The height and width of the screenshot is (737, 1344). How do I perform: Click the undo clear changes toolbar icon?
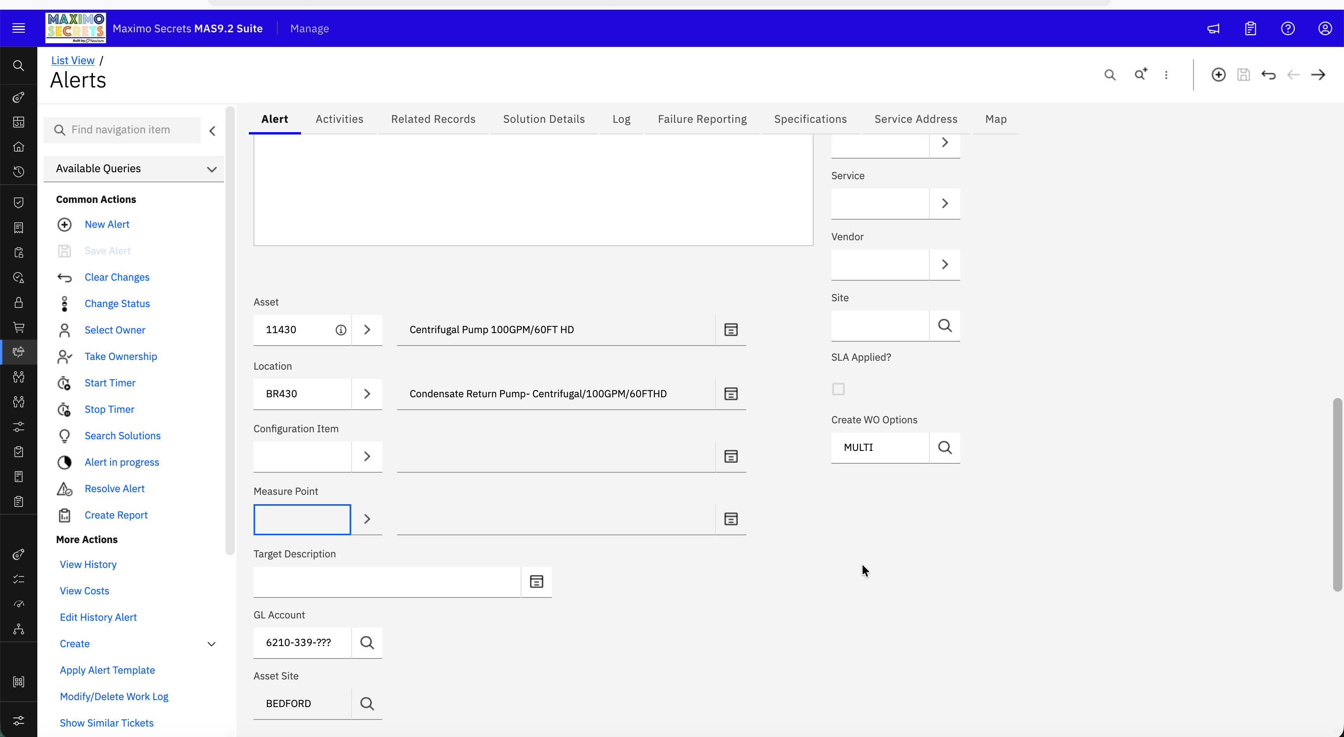click(x=1268, y=75)
